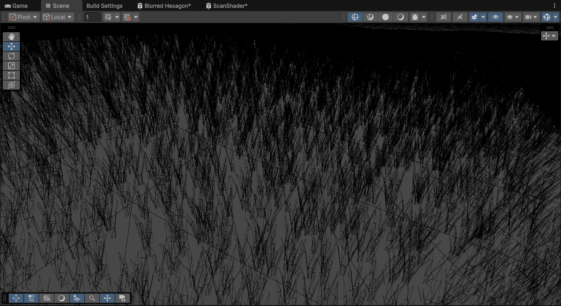Viewport: 561px width, 306px height.
Task: Expand the debug draw mode dropdown arrow
Action: tap(424, 17)
